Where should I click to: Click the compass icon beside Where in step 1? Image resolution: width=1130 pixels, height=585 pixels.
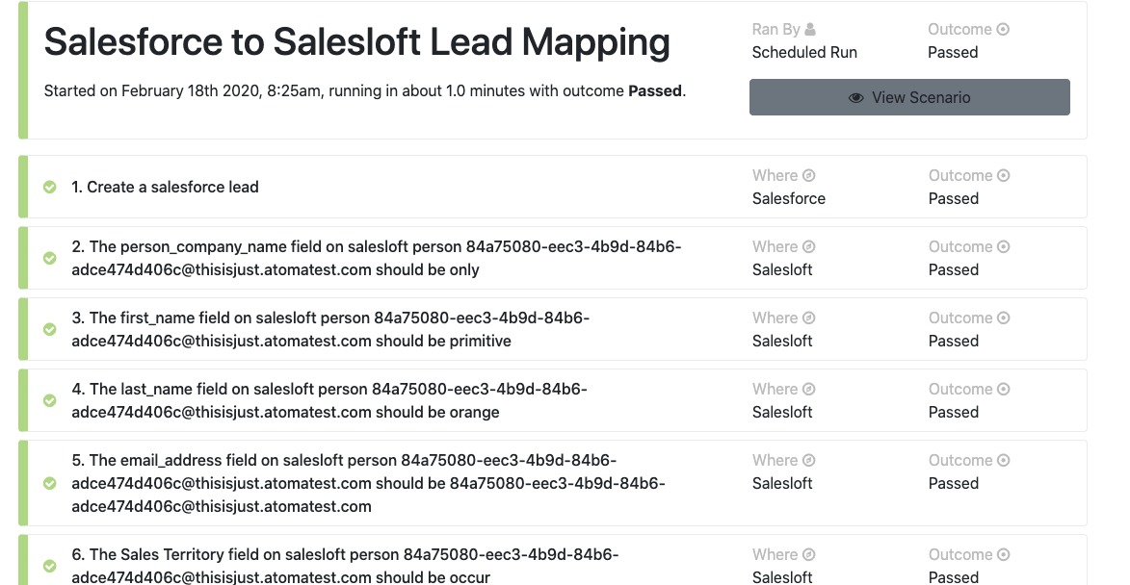(x=808, y=175)
